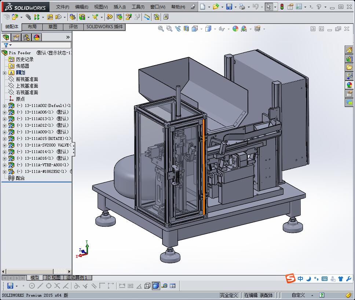Open the 运动算例 1 tab
Image resolution: width=355 pixels, height=300 pixels.
(77, 278)
